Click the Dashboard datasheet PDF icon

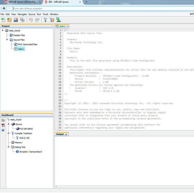pos(3,125)
